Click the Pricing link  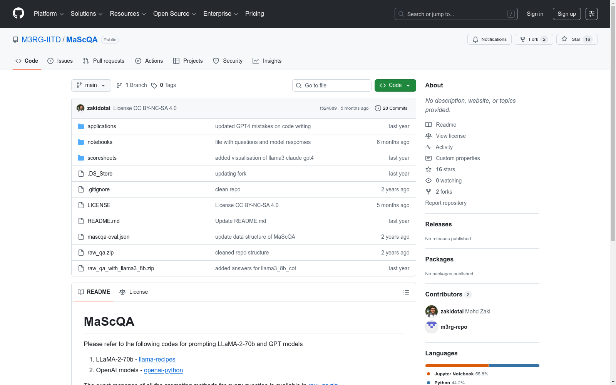click(254, 14)
